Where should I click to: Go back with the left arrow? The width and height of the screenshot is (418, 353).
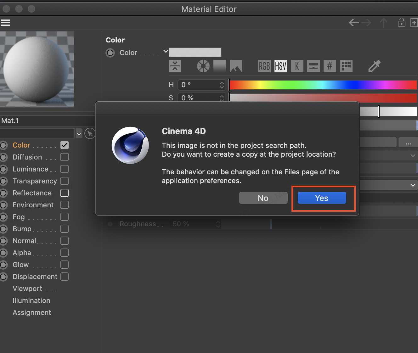pyautogui.click(x=354, y=23)
